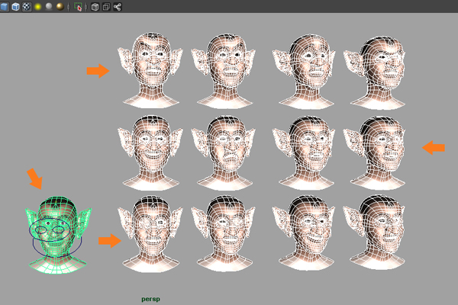Image resolution: width=458 pixels, height=305 pixels.
Task: Toggle textured display checker-sphere icon
Action: click(x=27, y=6)
